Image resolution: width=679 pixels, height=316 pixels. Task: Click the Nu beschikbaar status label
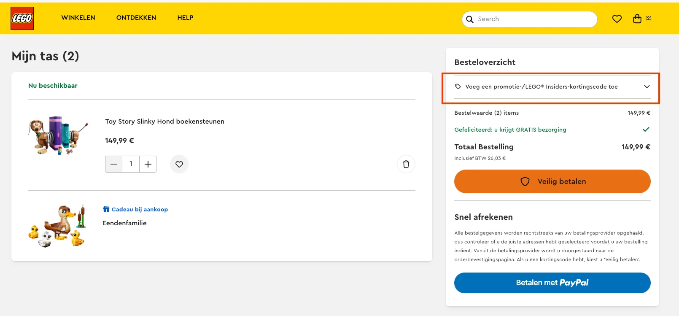[53, 86]
